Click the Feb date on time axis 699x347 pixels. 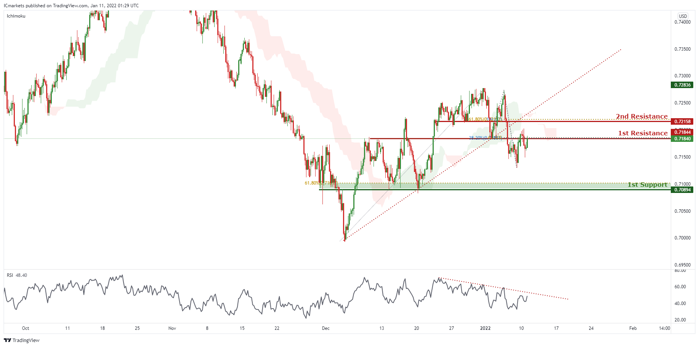(x=633, y=328)
